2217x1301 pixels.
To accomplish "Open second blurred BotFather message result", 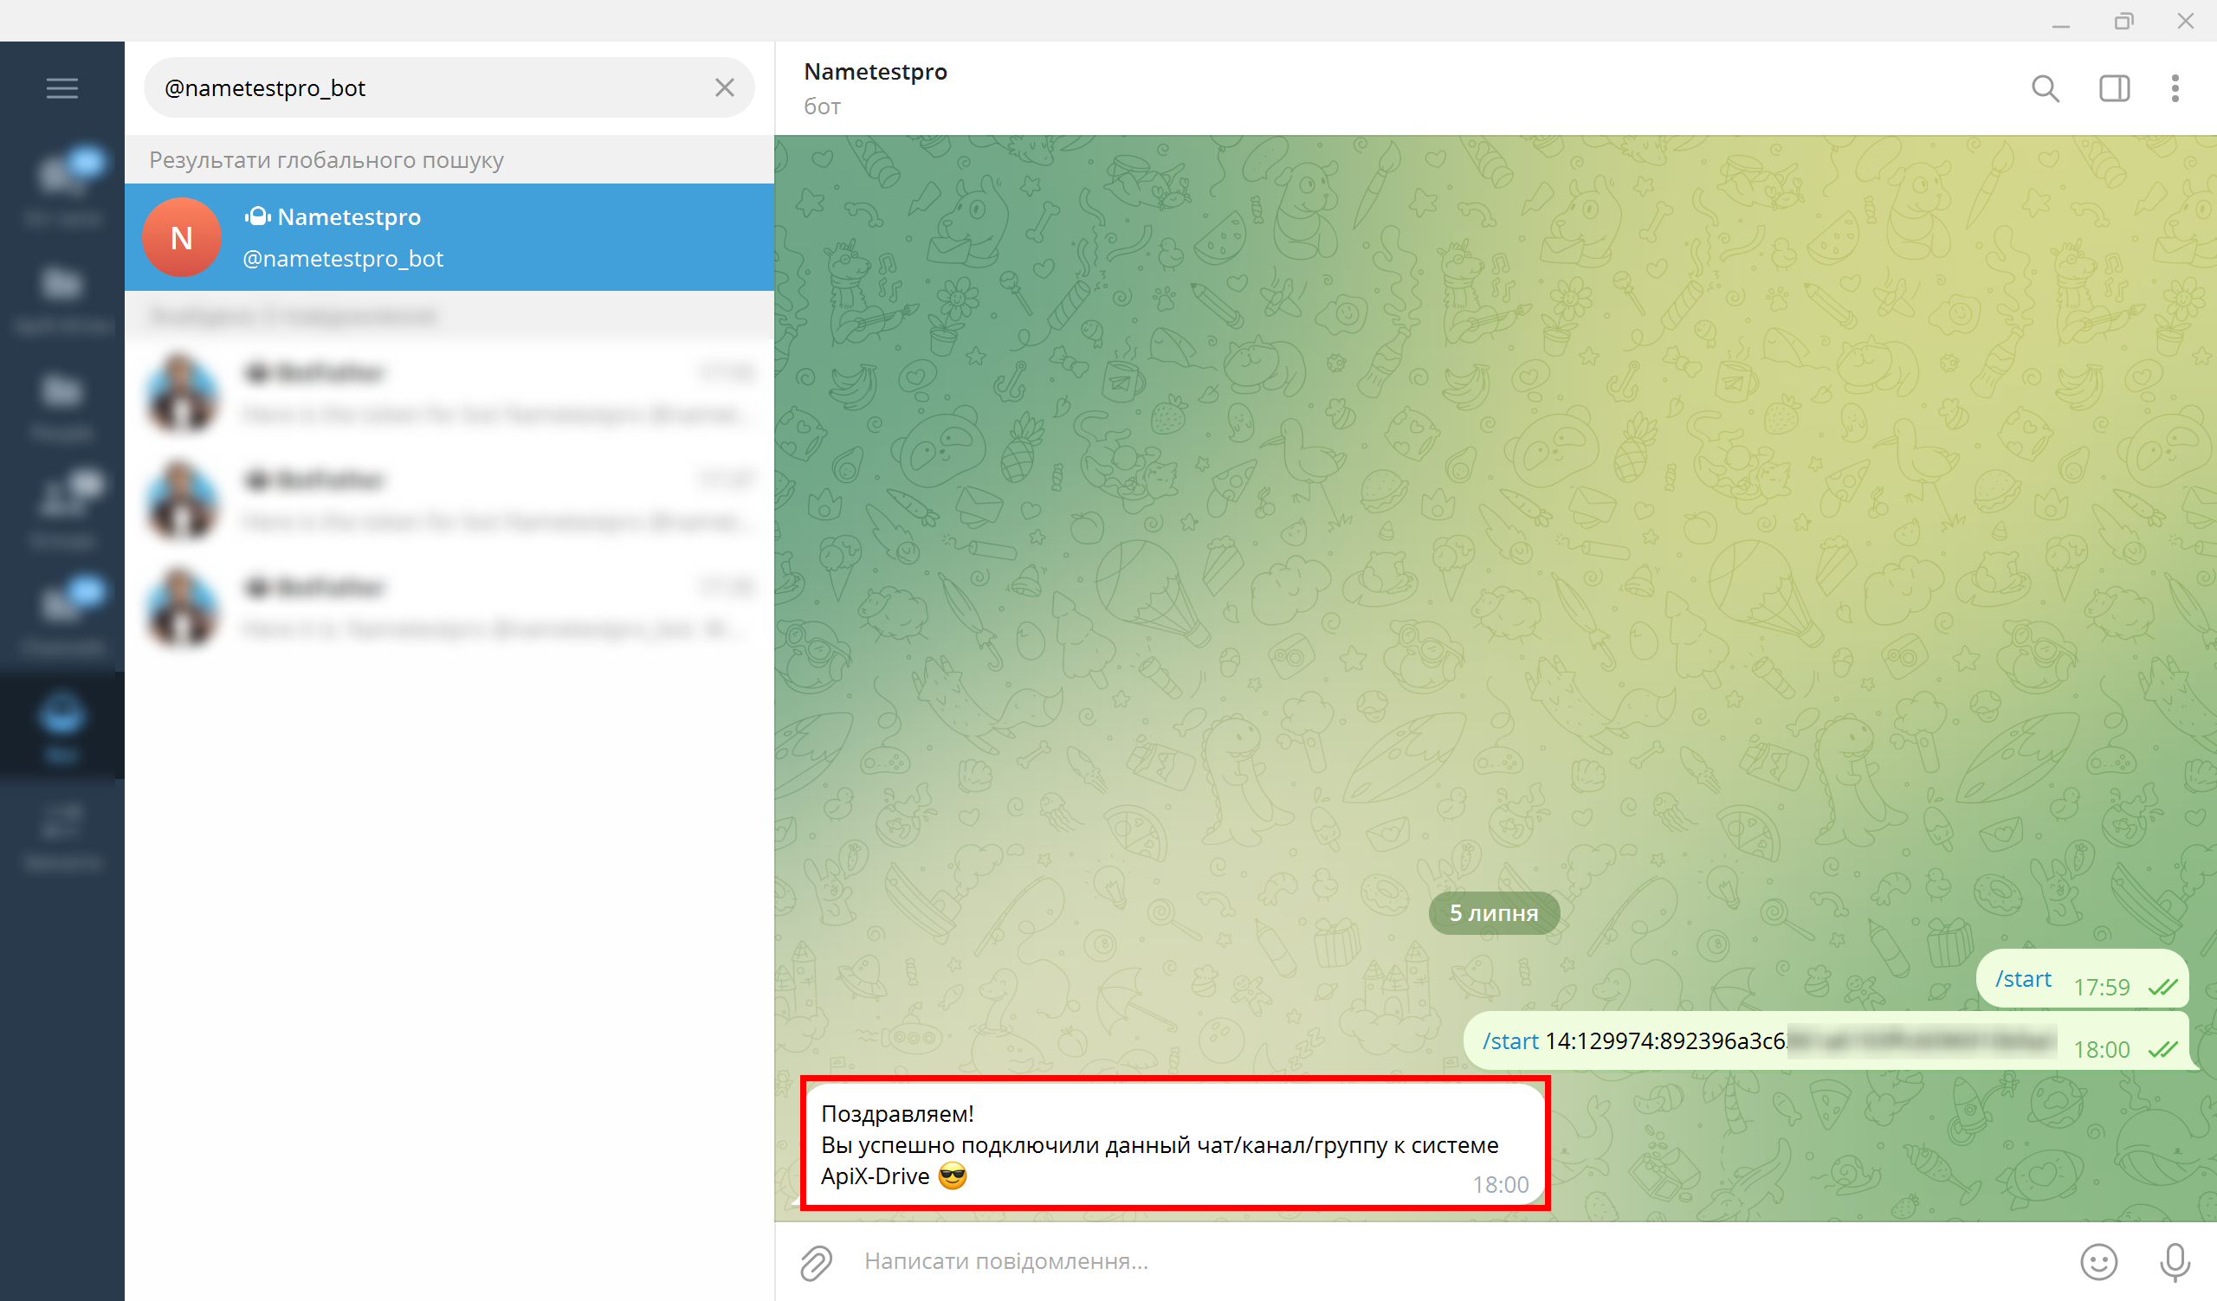I will (449, 500).
